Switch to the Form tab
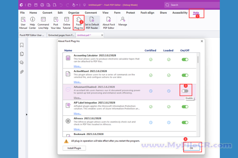This screenshot has width=238, height=158. point(117,13)
